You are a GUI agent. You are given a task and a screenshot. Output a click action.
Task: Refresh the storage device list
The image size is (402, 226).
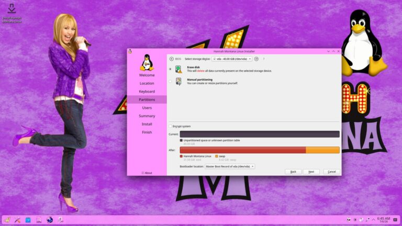(x=256, y=59)
